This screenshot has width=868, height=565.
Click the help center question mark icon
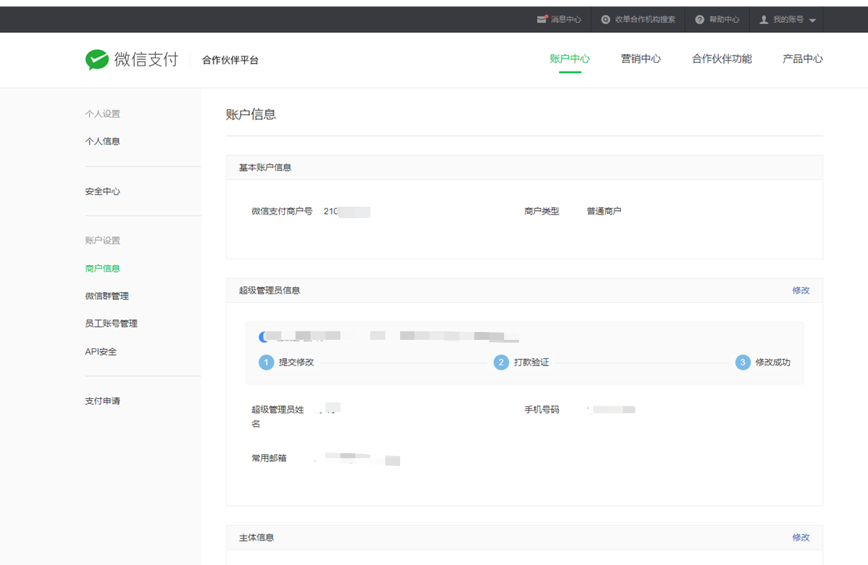point(699,20)
